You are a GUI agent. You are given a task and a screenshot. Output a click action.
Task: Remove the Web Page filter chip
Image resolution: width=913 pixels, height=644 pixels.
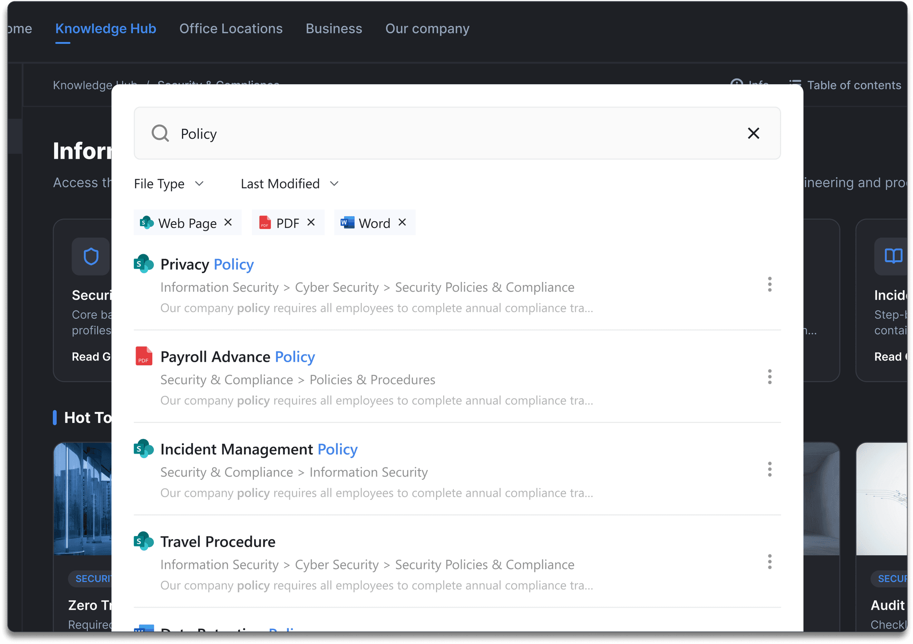point(228,222)
